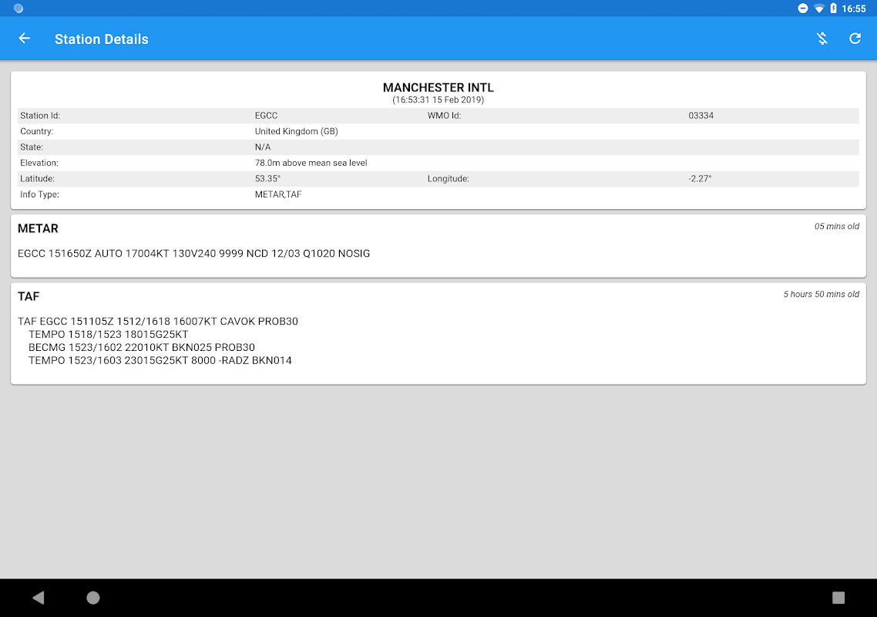This screenshot has height=617, width=877.
Task: Select the METAR line EGCC 151650Z AUTO
Action: point(193,254)
